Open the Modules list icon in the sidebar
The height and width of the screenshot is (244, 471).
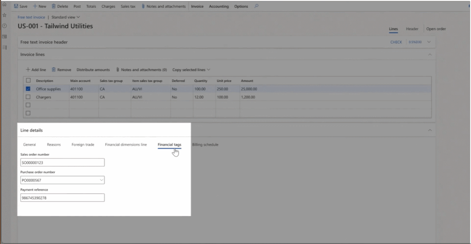pyautogui.click(x=4, y=47)
